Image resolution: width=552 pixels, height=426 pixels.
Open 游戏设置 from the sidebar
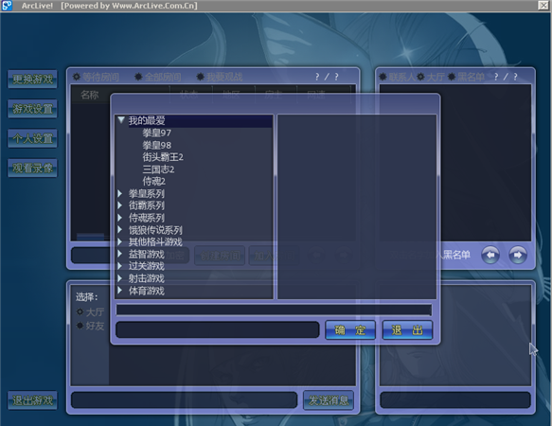(32, 109)
